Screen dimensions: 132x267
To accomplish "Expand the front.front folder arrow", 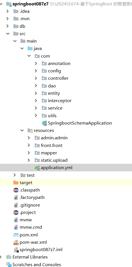I will pos(29,146).
